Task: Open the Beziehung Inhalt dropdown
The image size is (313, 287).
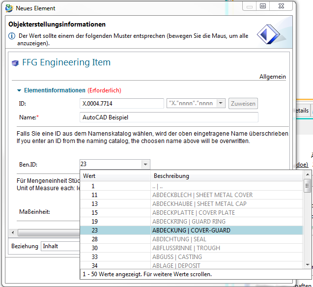Action: [x=60, y=246]
